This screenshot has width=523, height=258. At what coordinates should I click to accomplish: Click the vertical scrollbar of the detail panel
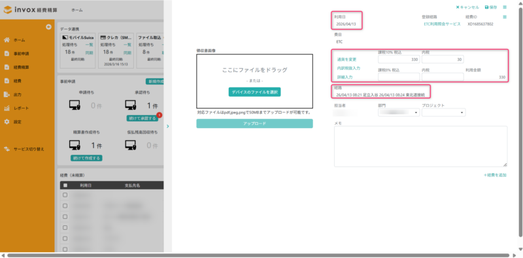(x=520, y=123)
